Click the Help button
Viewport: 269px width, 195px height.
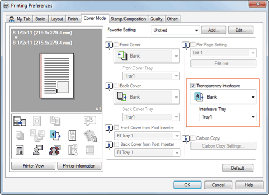pyautogui.click(x=249, y=185)
